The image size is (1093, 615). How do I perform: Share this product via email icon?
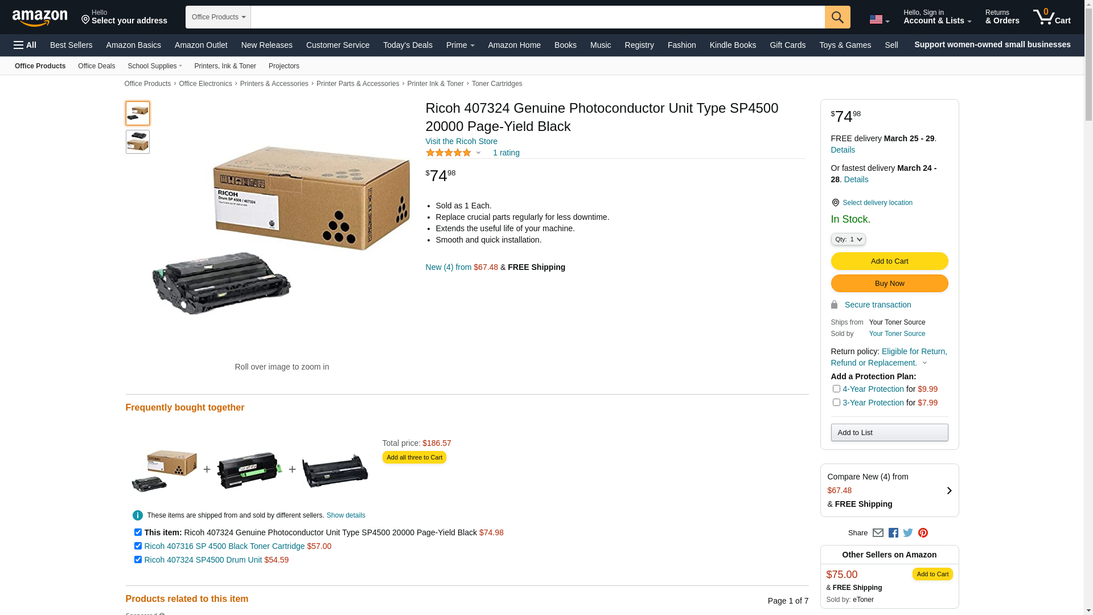[878, 533]
